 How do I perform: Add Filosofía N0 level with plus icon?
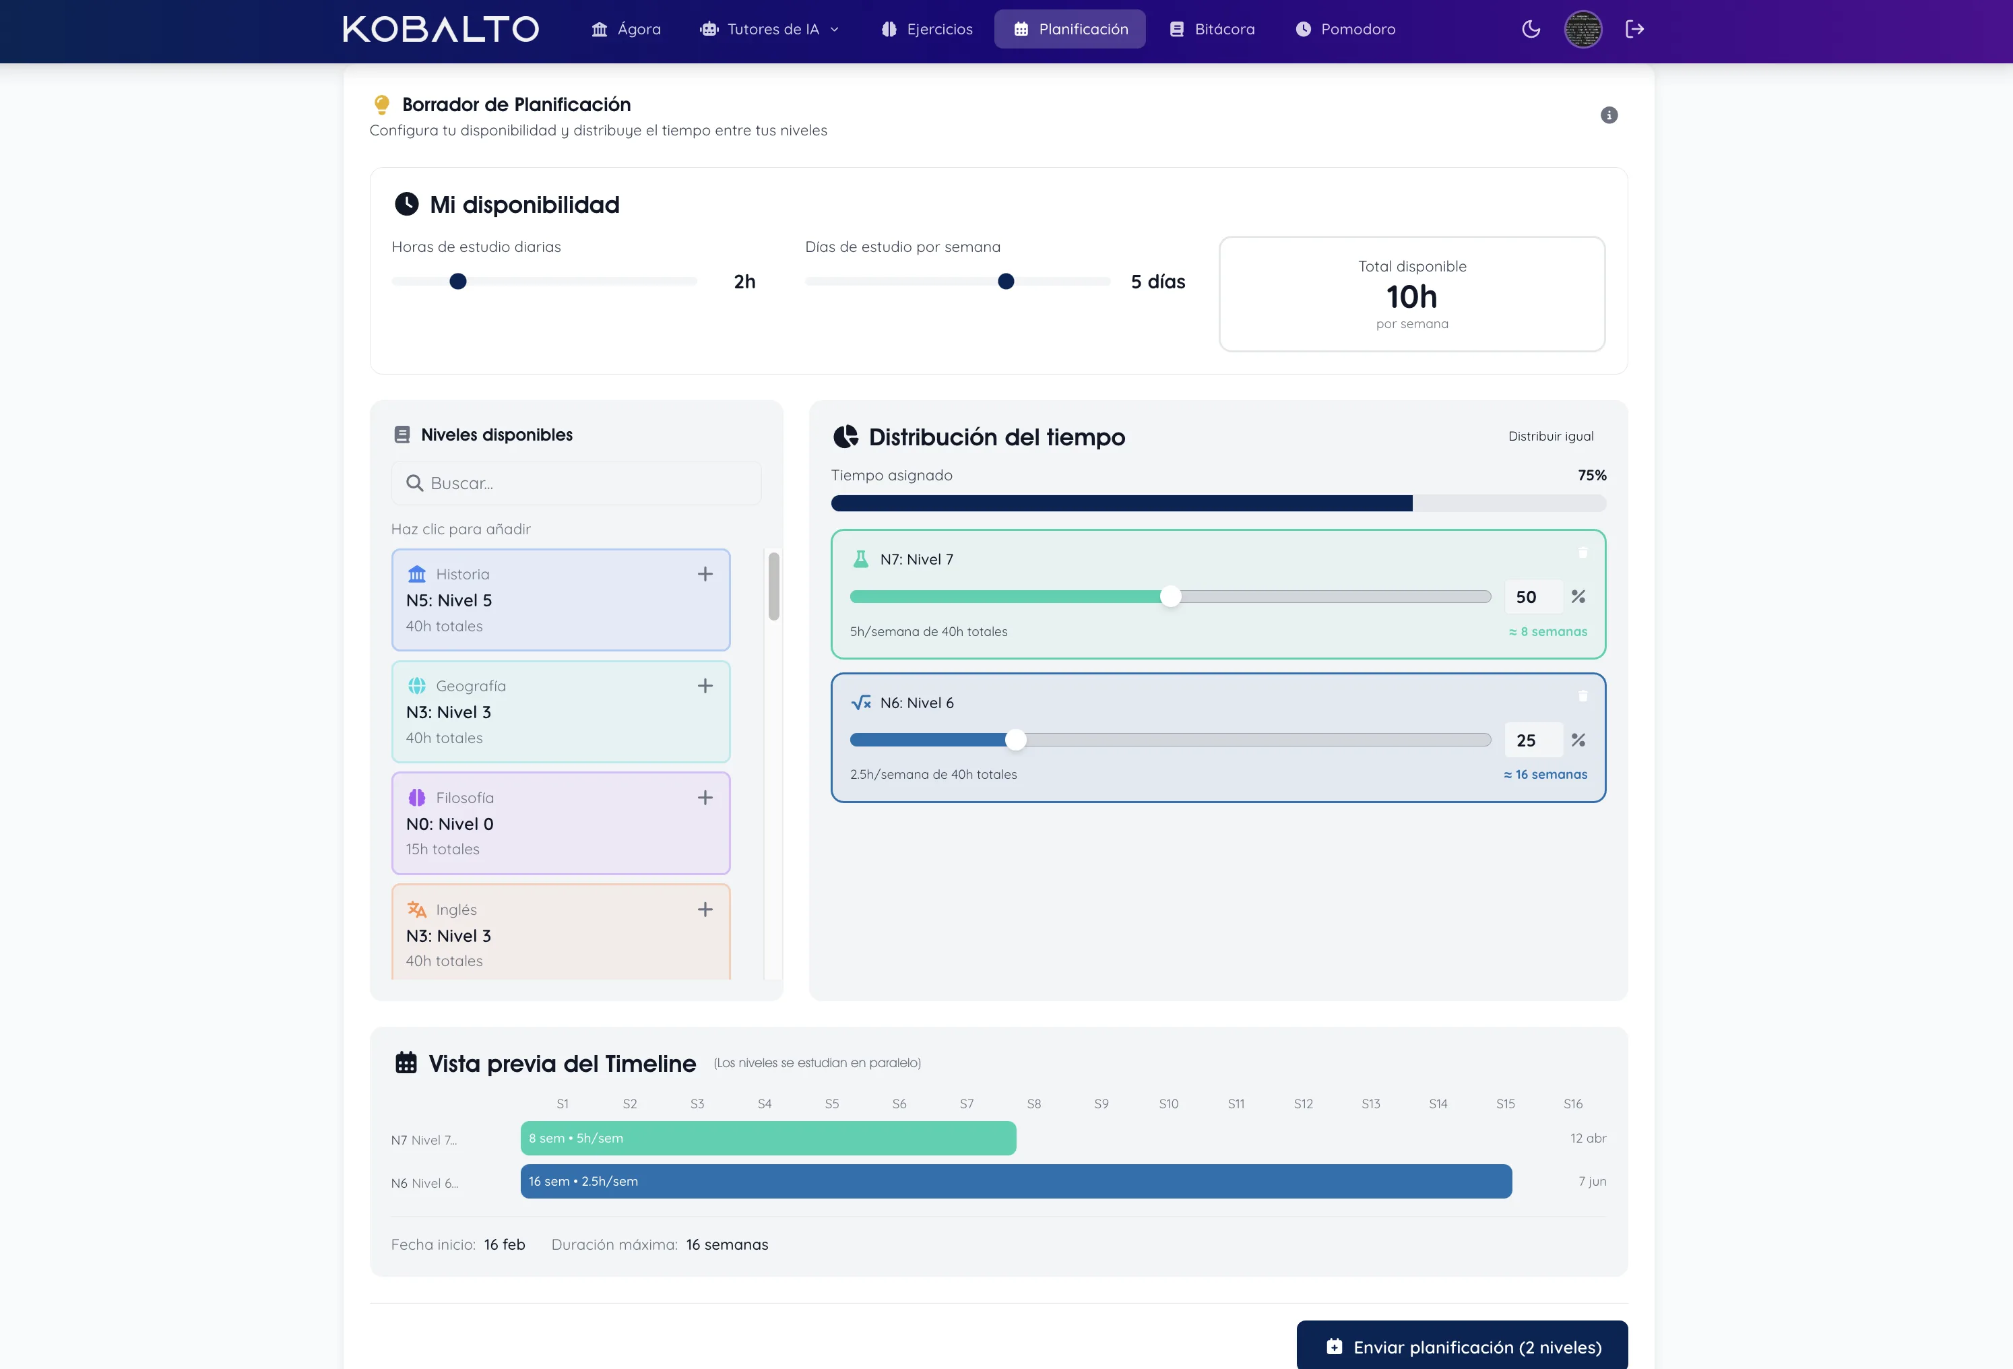pyautogui.click(x=705, y=797)
